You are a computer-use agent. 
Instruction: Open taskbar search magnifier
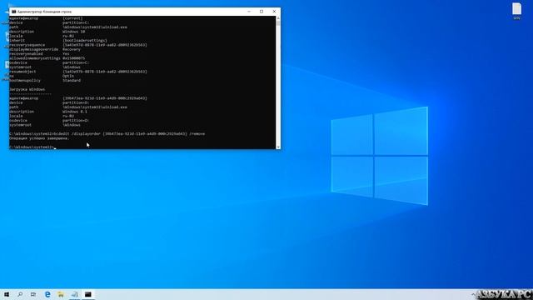pyautogui.click(x=20, y=294)
